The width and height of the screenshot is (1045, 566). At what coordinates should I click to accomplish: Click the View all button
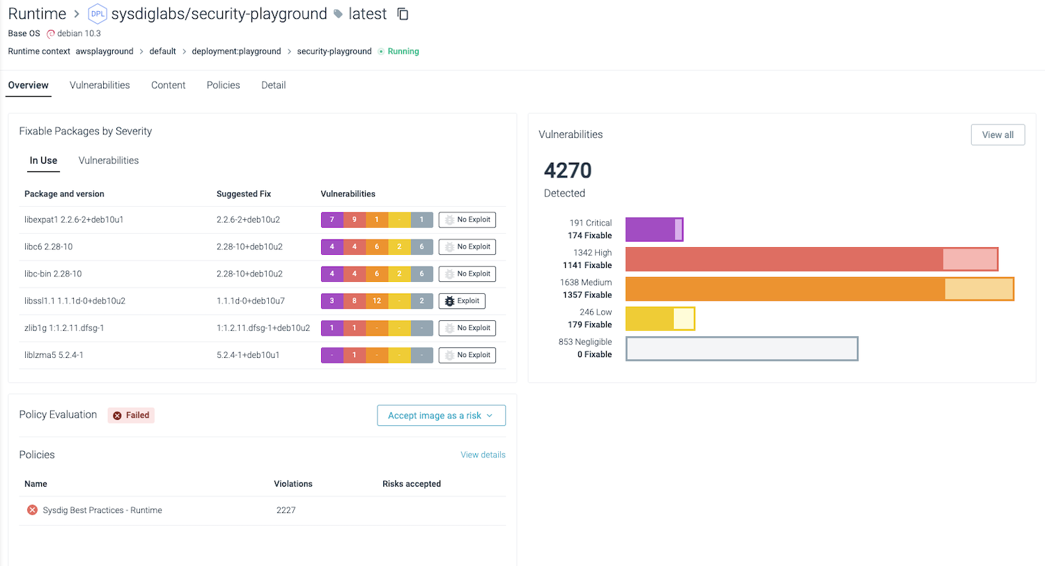tap(998, 135)
